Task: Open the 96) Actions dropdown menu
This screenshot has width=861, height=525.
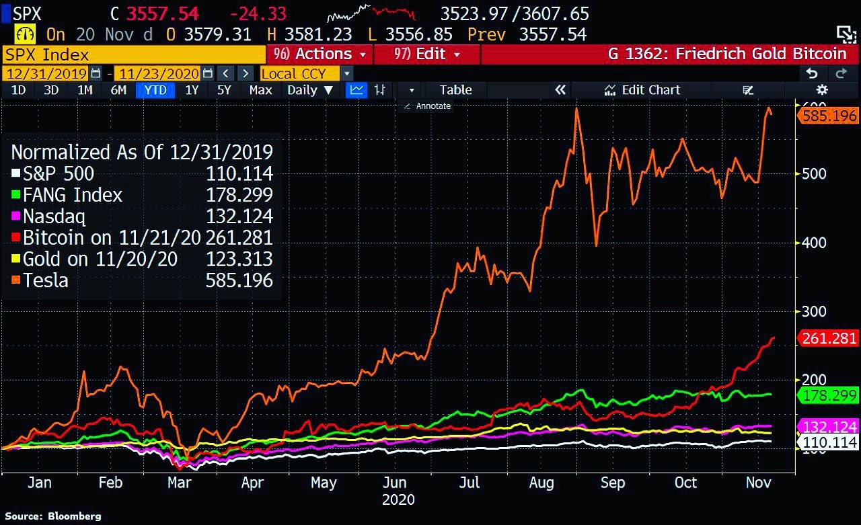Action: coord(320,54)
